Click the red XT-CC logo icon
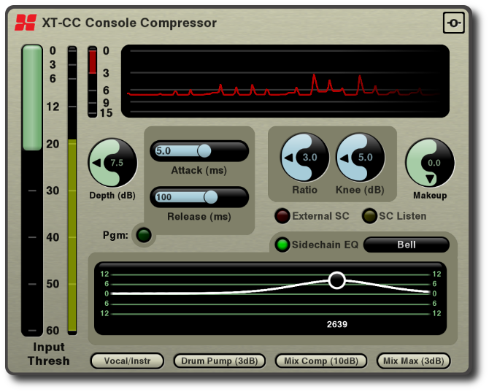 26,23
